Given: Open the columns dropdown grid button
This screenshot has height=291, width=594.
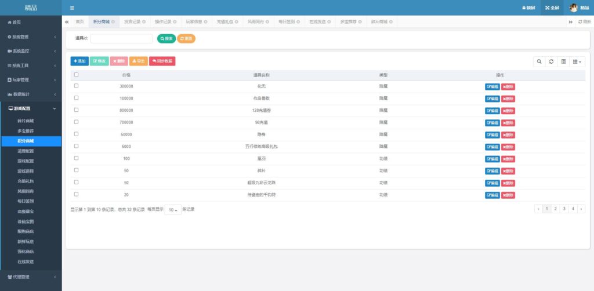Looking at the screenshot, I should 577,61.
